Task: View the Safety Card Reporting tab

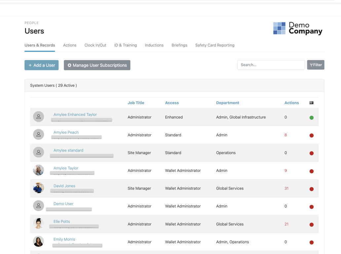Action: tap(215, 45)
